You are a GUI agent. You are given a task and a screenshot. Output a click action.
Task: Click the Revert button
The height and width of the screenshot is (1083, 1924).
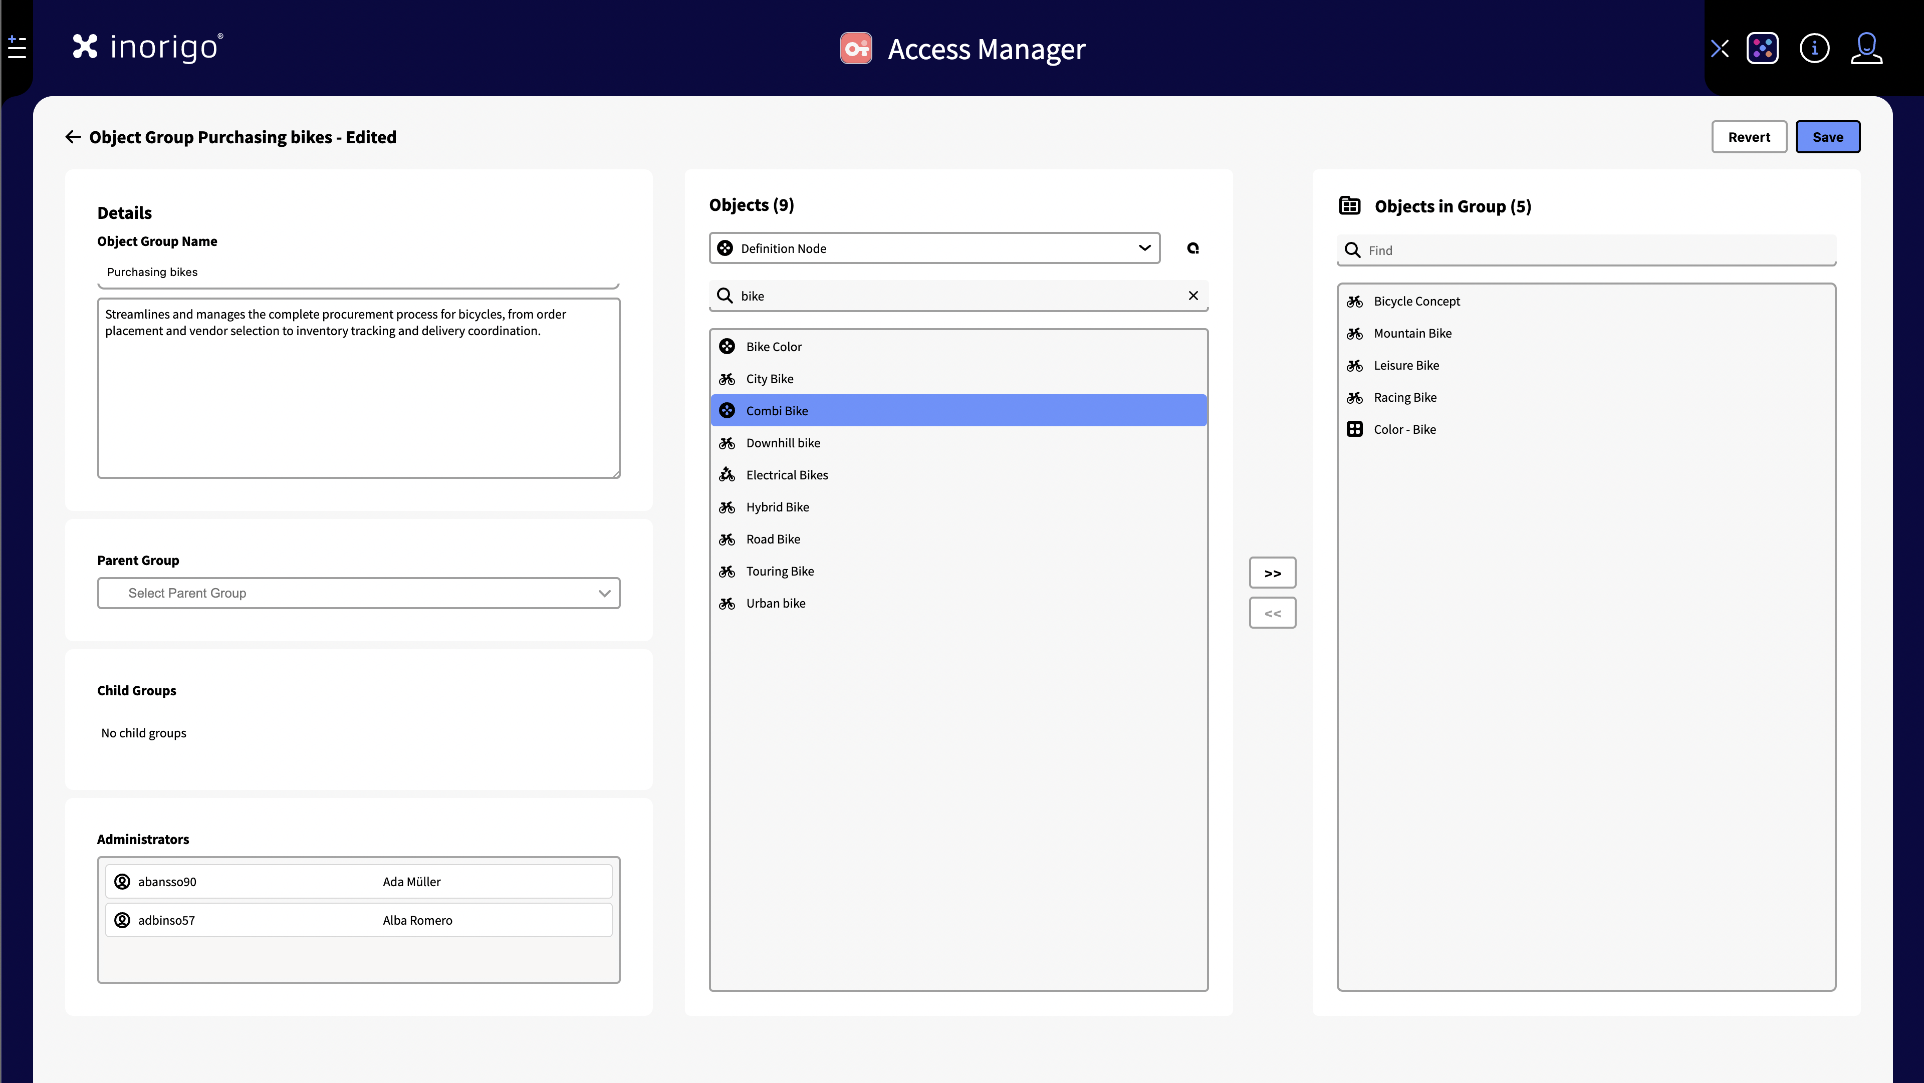point(1749,137)
